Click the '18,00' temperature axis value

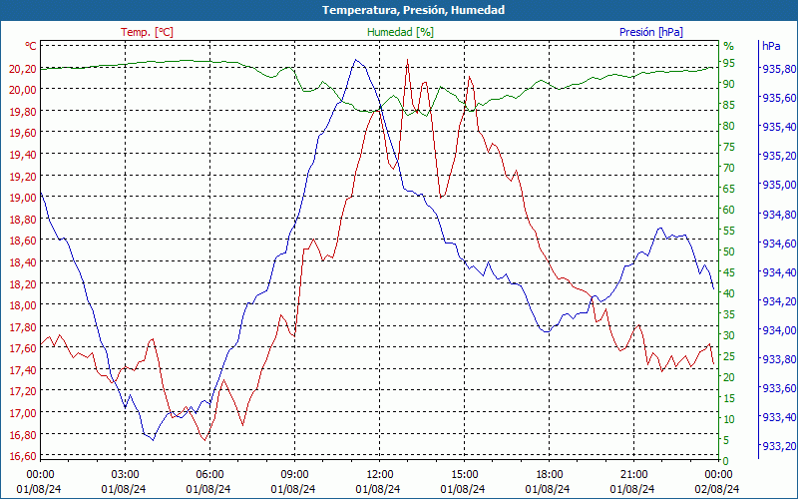(x=23, y=305)
